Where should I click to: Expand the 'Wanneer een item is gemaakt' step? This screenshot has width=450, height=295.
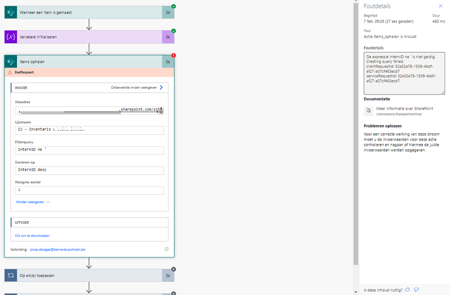point(89,12)
